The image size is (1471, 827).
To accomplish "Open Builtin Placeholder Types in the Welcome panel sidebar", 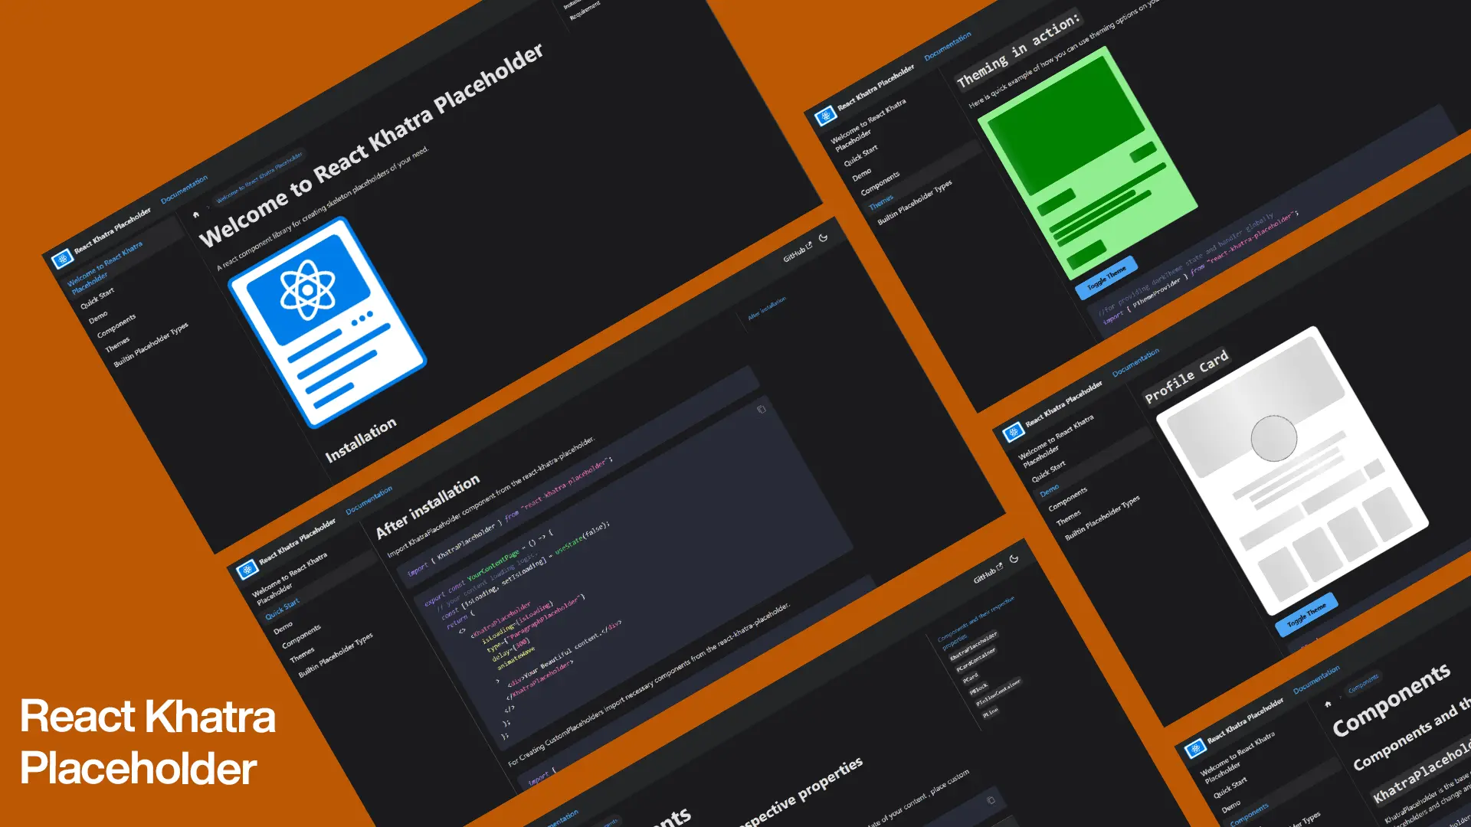I will [x=151, y=345].
